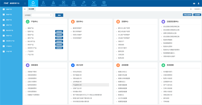Open 还款计划查询 link in 贷款查询 card
Viewport: 202px width, 105px height.
coord(32,82)
